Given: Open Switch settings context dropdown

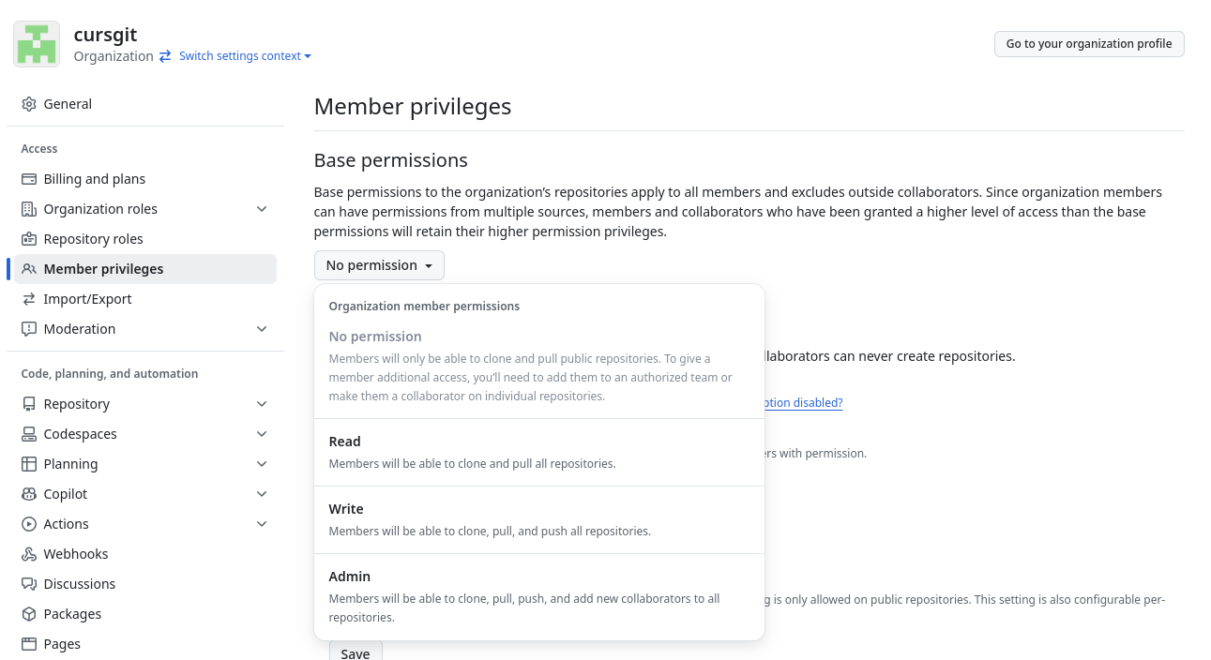Looking at the screenshot, I should (x=245, y=56).
